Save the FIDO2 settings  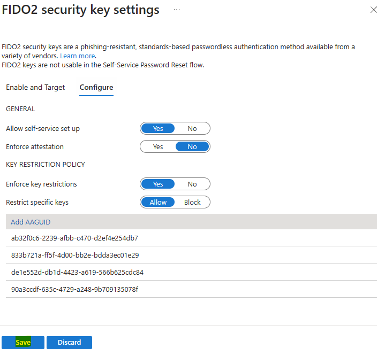pyautogui.click(x=23, y=342)
